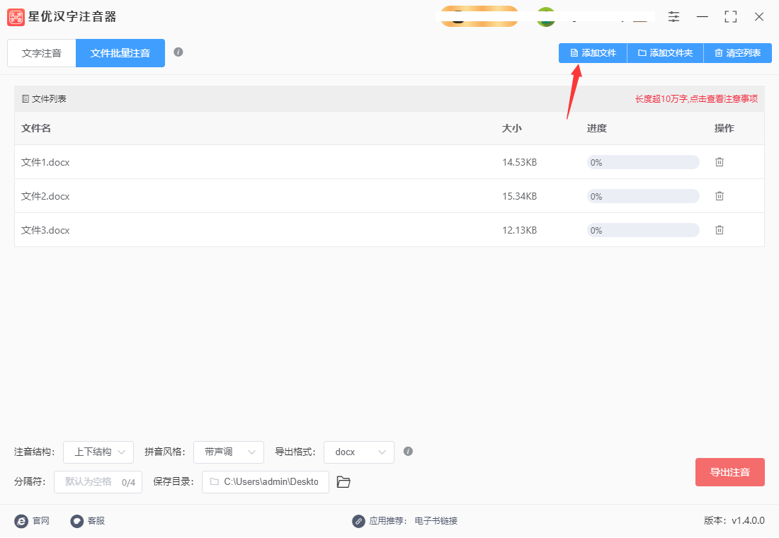This screenshot has height=538, width=779.
Task: Open the 拼音风格 dropdown showing 带声调
Action: (229, 452)
